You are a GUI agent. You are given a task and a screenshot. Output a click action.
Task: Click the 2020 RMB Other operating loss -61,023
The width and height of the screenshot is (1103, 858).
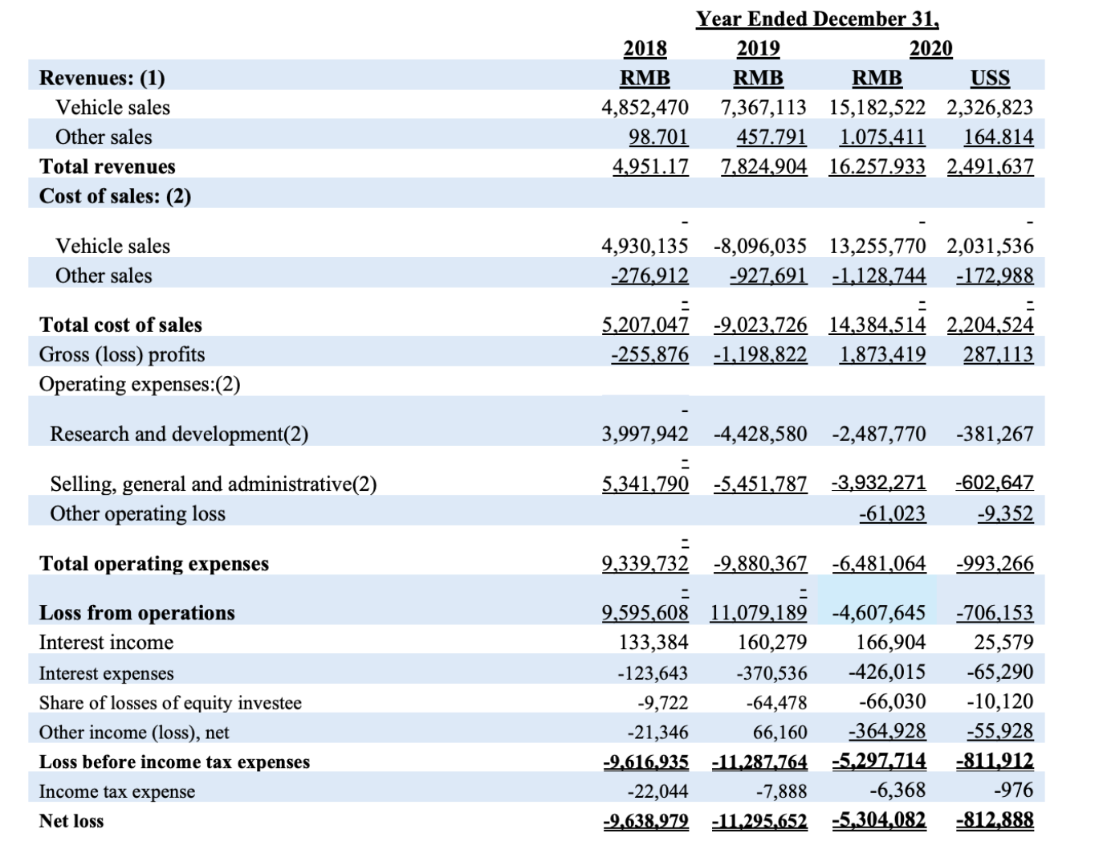tap(892, 513)
